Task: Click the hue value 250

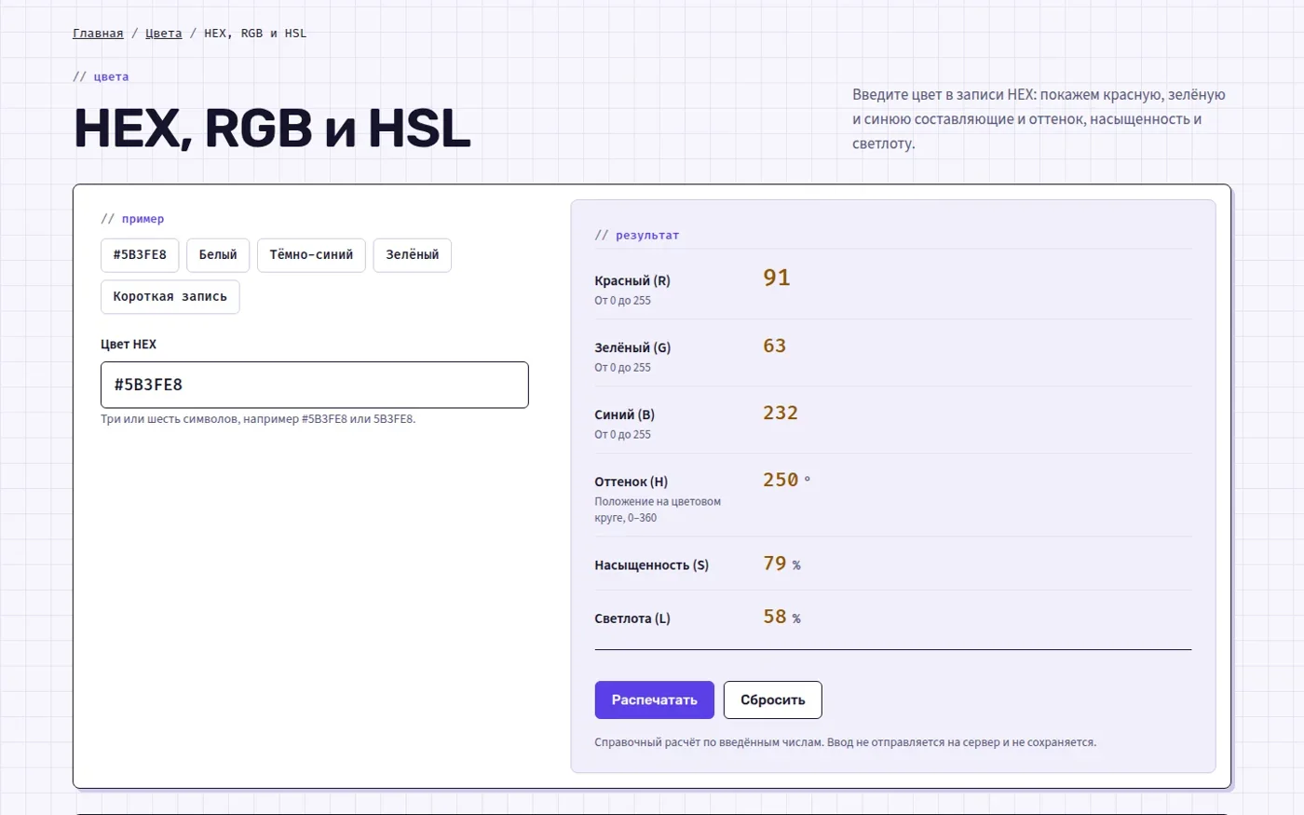Action: click(781, 480)
